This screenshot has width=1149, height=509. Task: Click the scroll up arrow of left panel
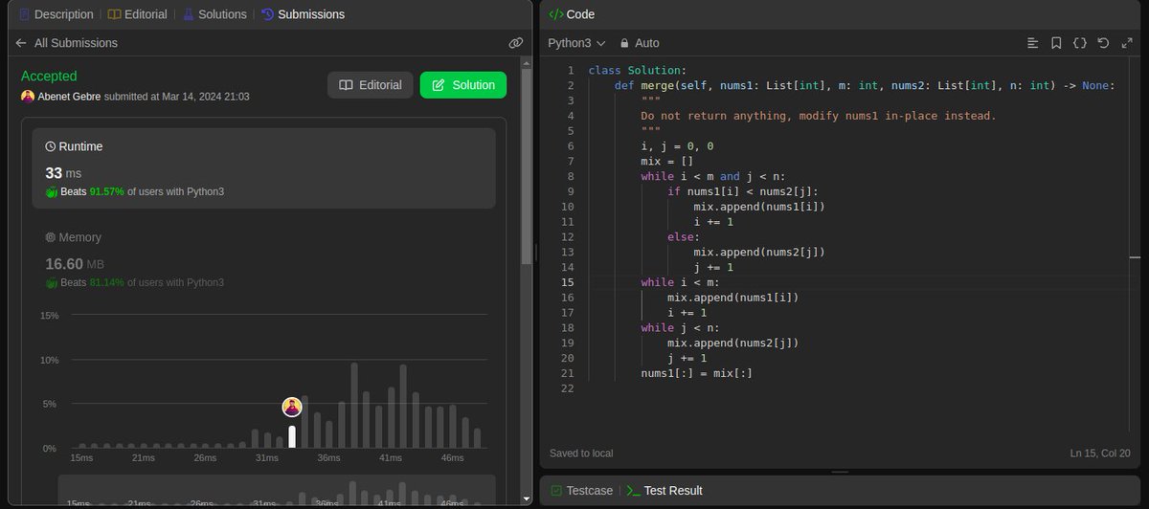pos(526,62)
